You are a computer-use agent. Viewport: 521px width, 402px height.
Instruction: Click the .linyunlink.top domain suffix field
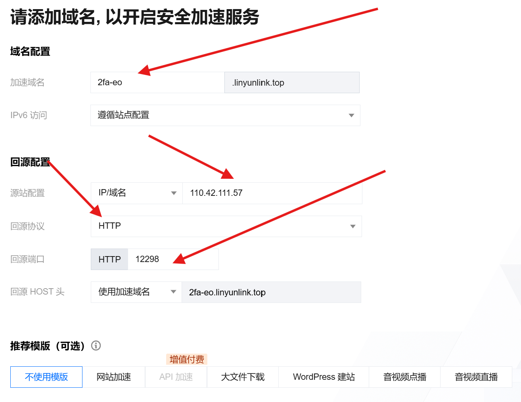click(291, 82)
